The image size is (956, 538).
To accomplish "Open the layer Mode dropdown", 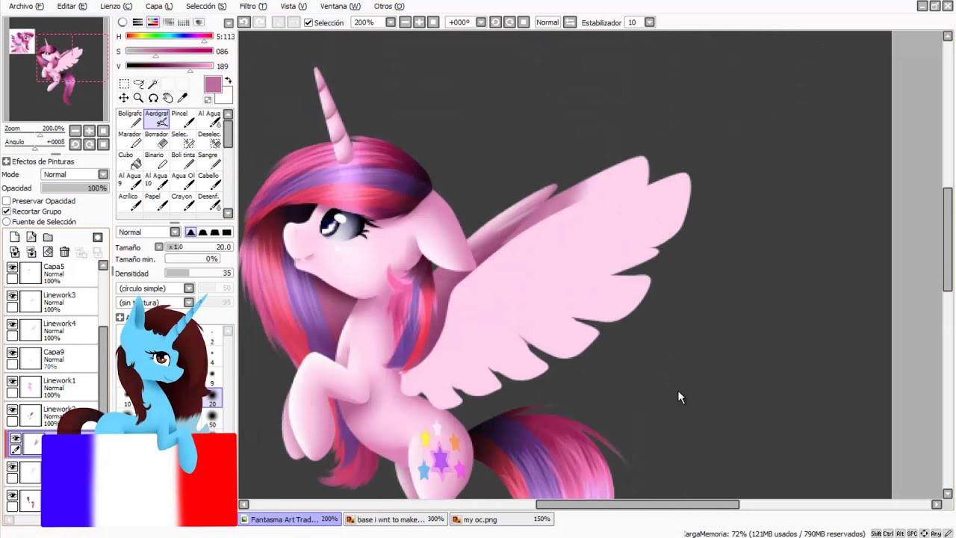I will click(75, 175).
